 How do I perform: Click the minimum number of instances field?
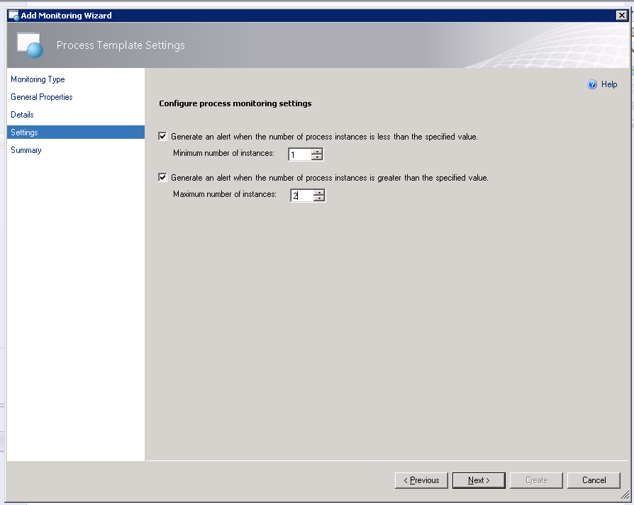pyautogui.click(x=299, y=155)
